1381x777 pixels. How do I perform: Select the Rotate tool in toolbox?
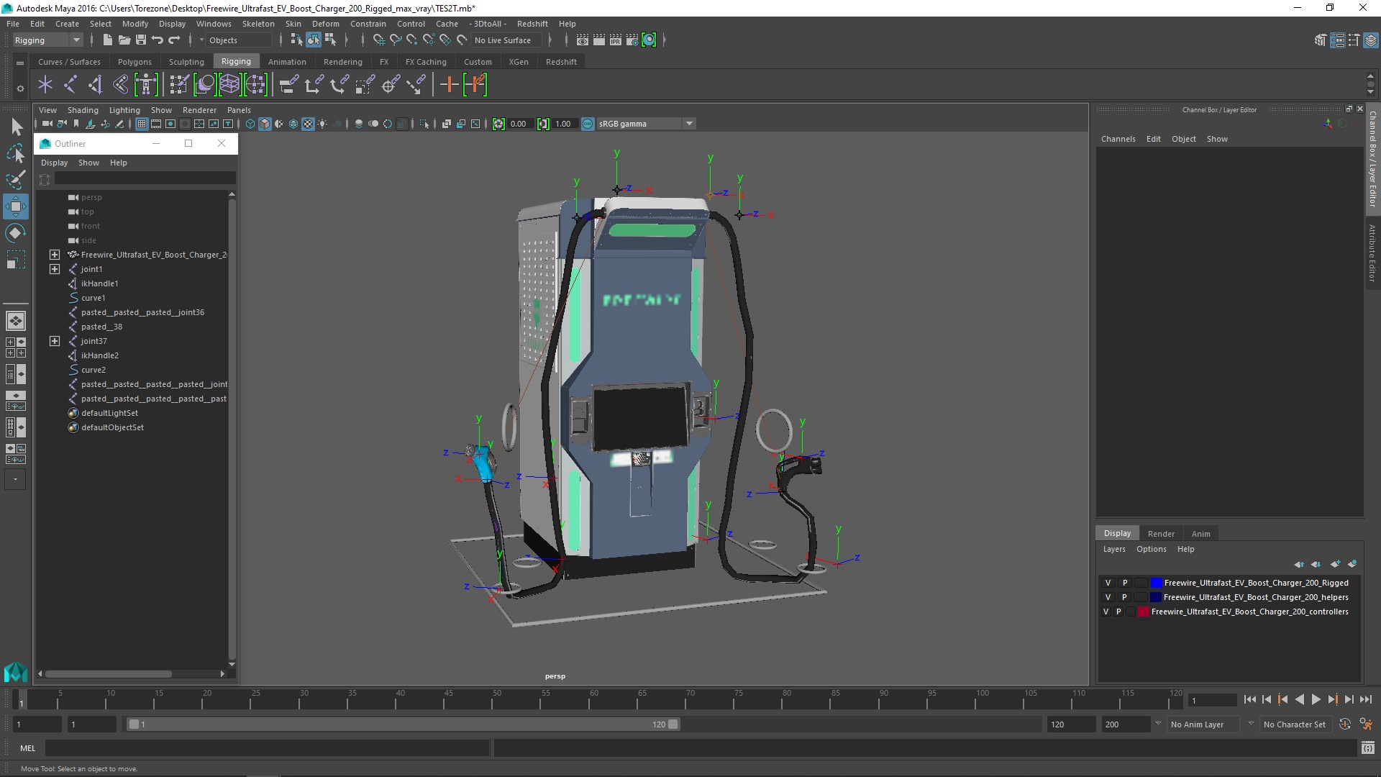point(16,233)
